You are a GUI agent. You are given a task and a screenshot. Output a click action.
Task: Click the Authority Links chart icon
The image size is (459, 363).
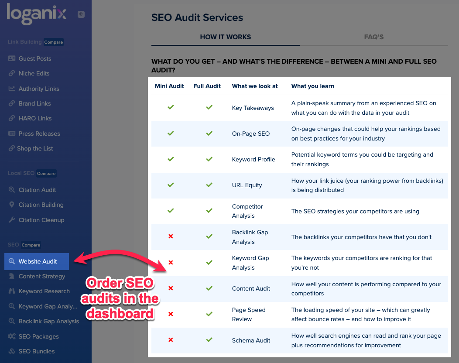tap(12, 89)
